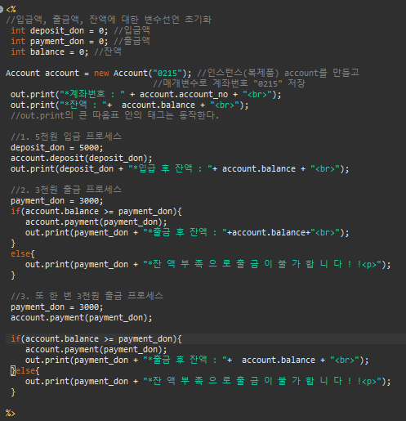Click the comment line ending with 변수선언 초기화
Screen dimensions: 406x421
109,20
